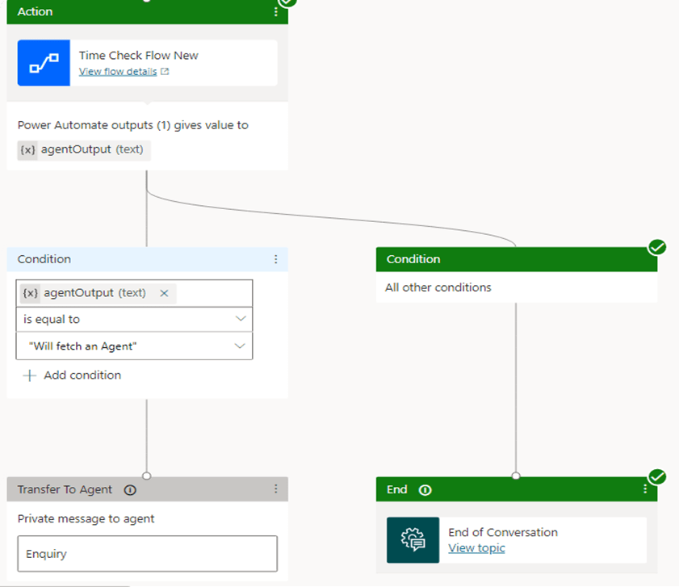Open the Action node three-dot menu

pyautogui.click(x=275, y=12)
